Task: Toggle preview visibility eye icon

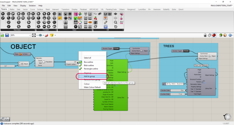Action: point(40,35)
